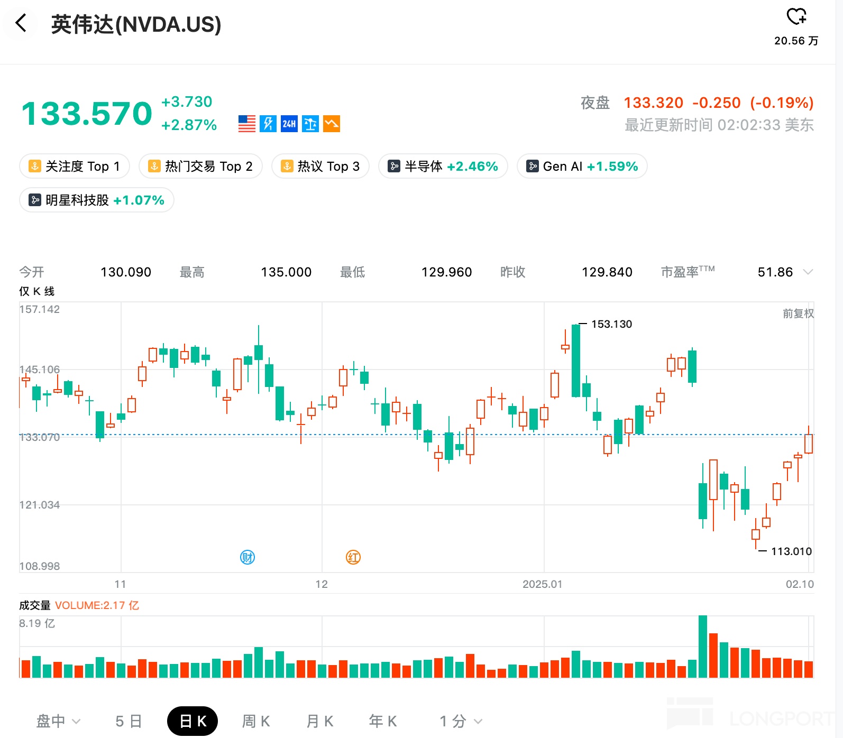Image resolution: width=843 pixels, height=738 pixels.
Task: Open 热议 Top 3 ranking tag
Action: point(320,167)
